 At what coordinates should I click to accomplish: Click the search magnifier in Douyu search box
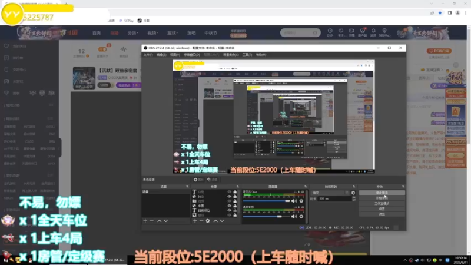click(315, 32)
